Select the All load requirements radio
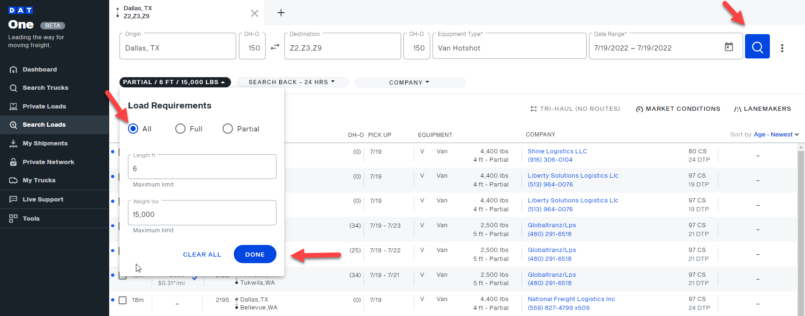 (133, 129)
